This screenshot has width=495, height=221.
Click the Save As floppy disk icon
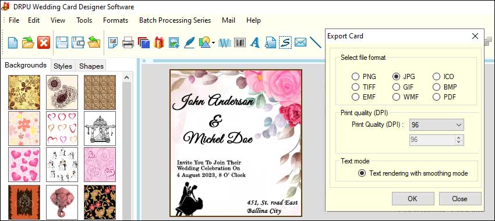tap(77, 42)
